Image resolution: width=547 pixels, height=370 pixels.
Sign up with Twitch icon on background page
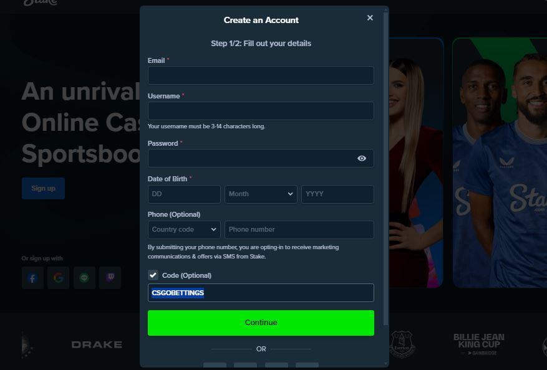point(110,278)
